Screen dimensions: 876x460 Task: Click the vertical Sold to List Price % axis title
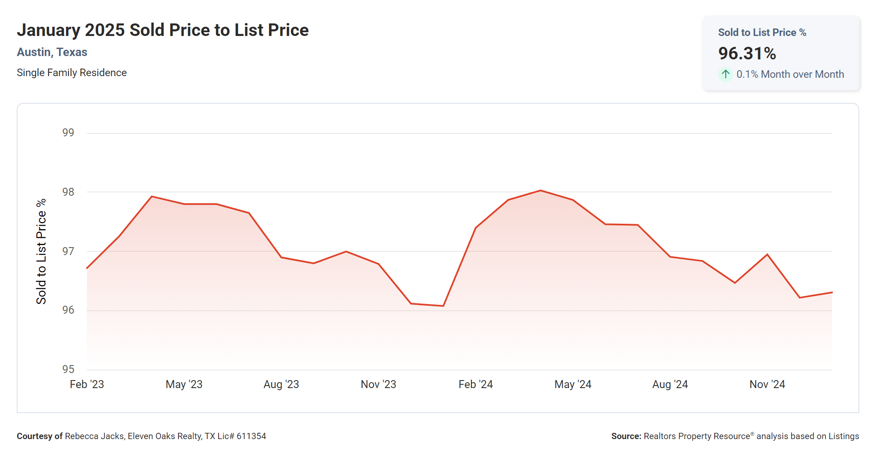pyautogui.click(x=41, y=251)
